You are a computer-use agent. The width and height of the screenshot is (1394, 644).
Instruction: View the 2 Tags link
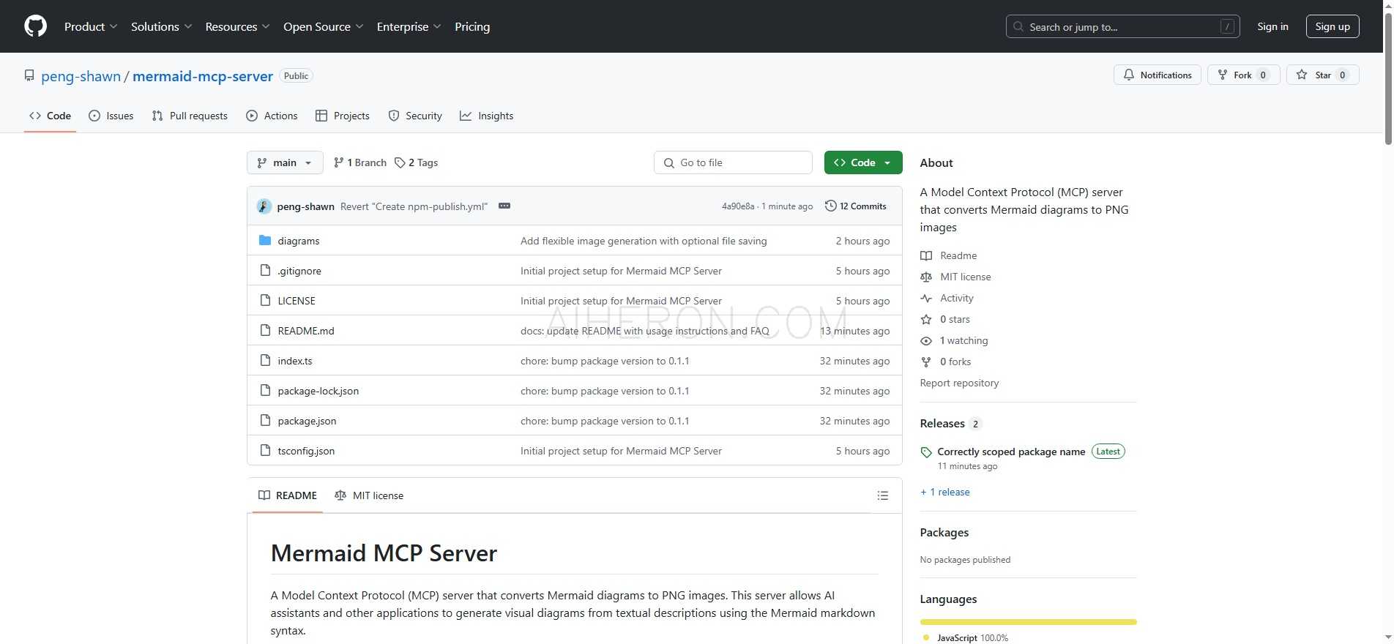[416, 162]
